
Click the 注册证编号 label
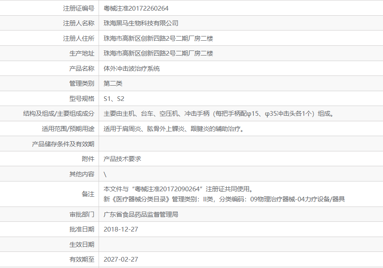point(79,8)
